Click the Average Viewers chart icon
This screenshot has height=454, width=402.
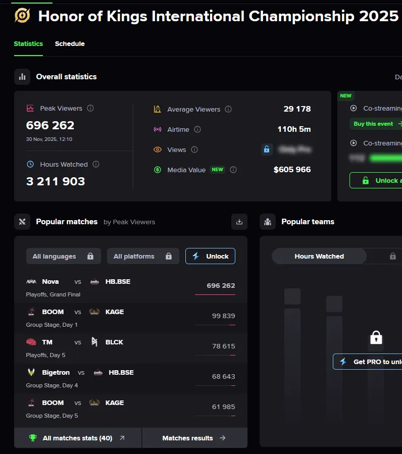tap(157, 109)
